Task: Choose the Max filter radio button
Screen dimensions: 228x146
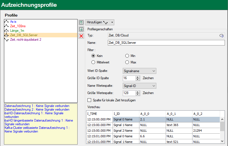Action: coord(127,62)
